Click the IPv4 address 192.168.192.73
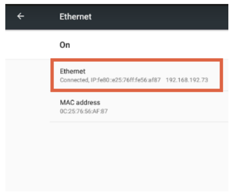 pos(187,80)
